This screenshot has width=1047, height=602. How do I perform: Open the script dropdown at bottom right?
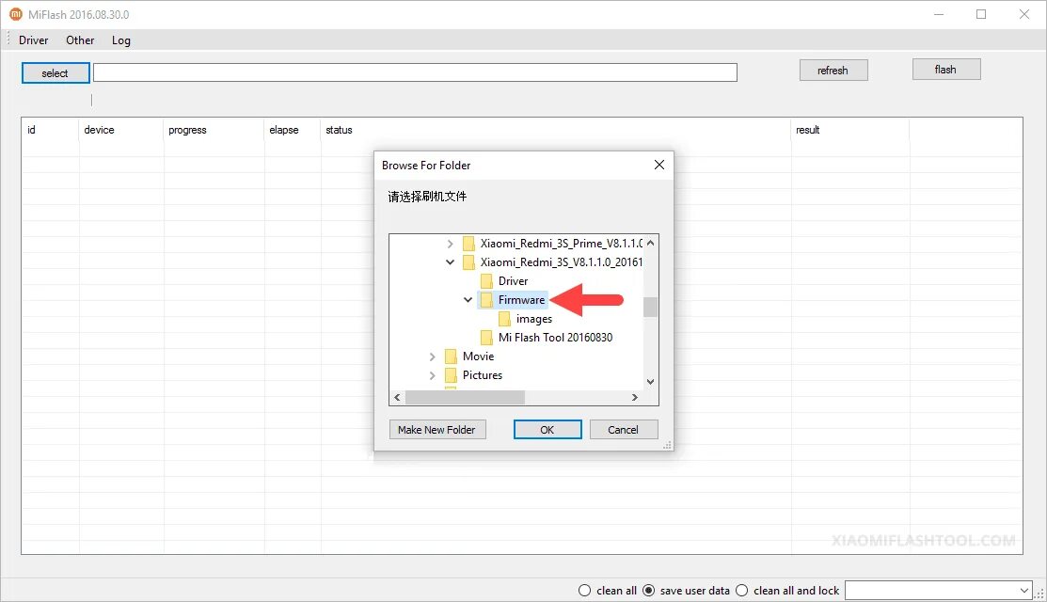pyautogui.click(x=1024, y=591)
